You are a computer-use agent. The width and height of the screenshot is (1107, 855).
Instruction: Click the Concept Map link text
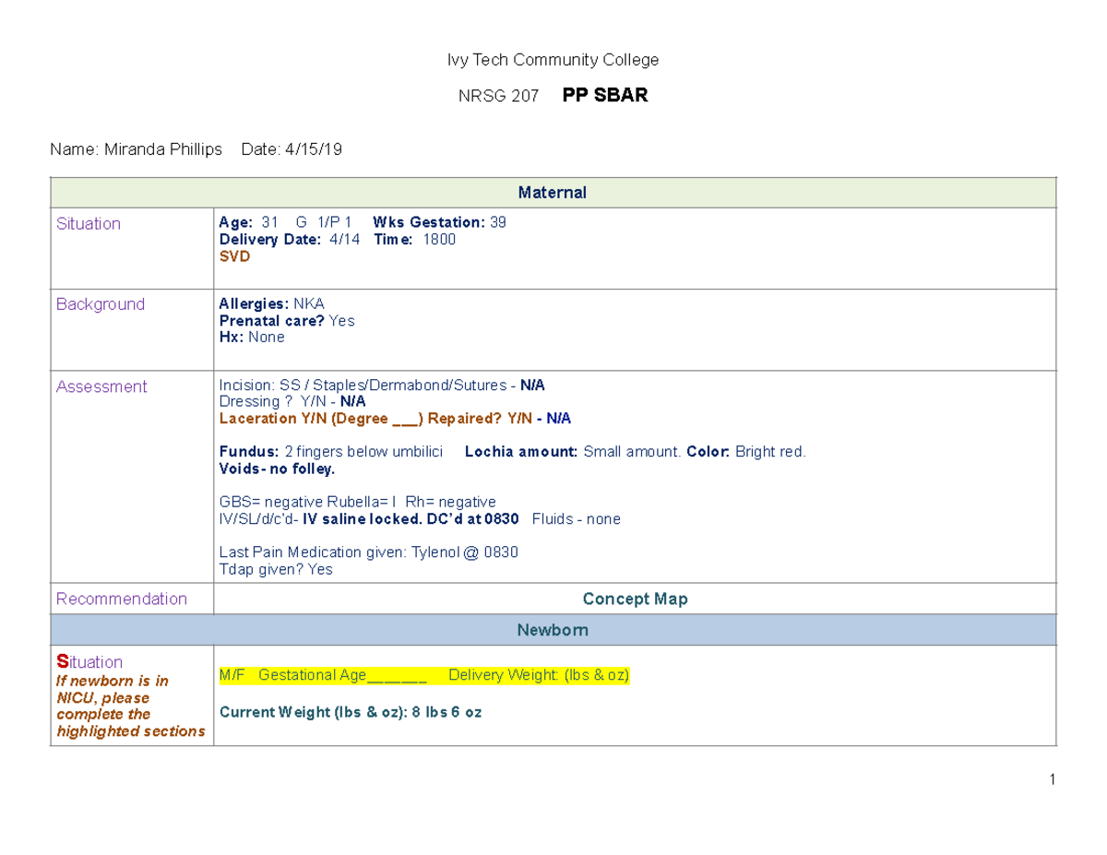635,599
